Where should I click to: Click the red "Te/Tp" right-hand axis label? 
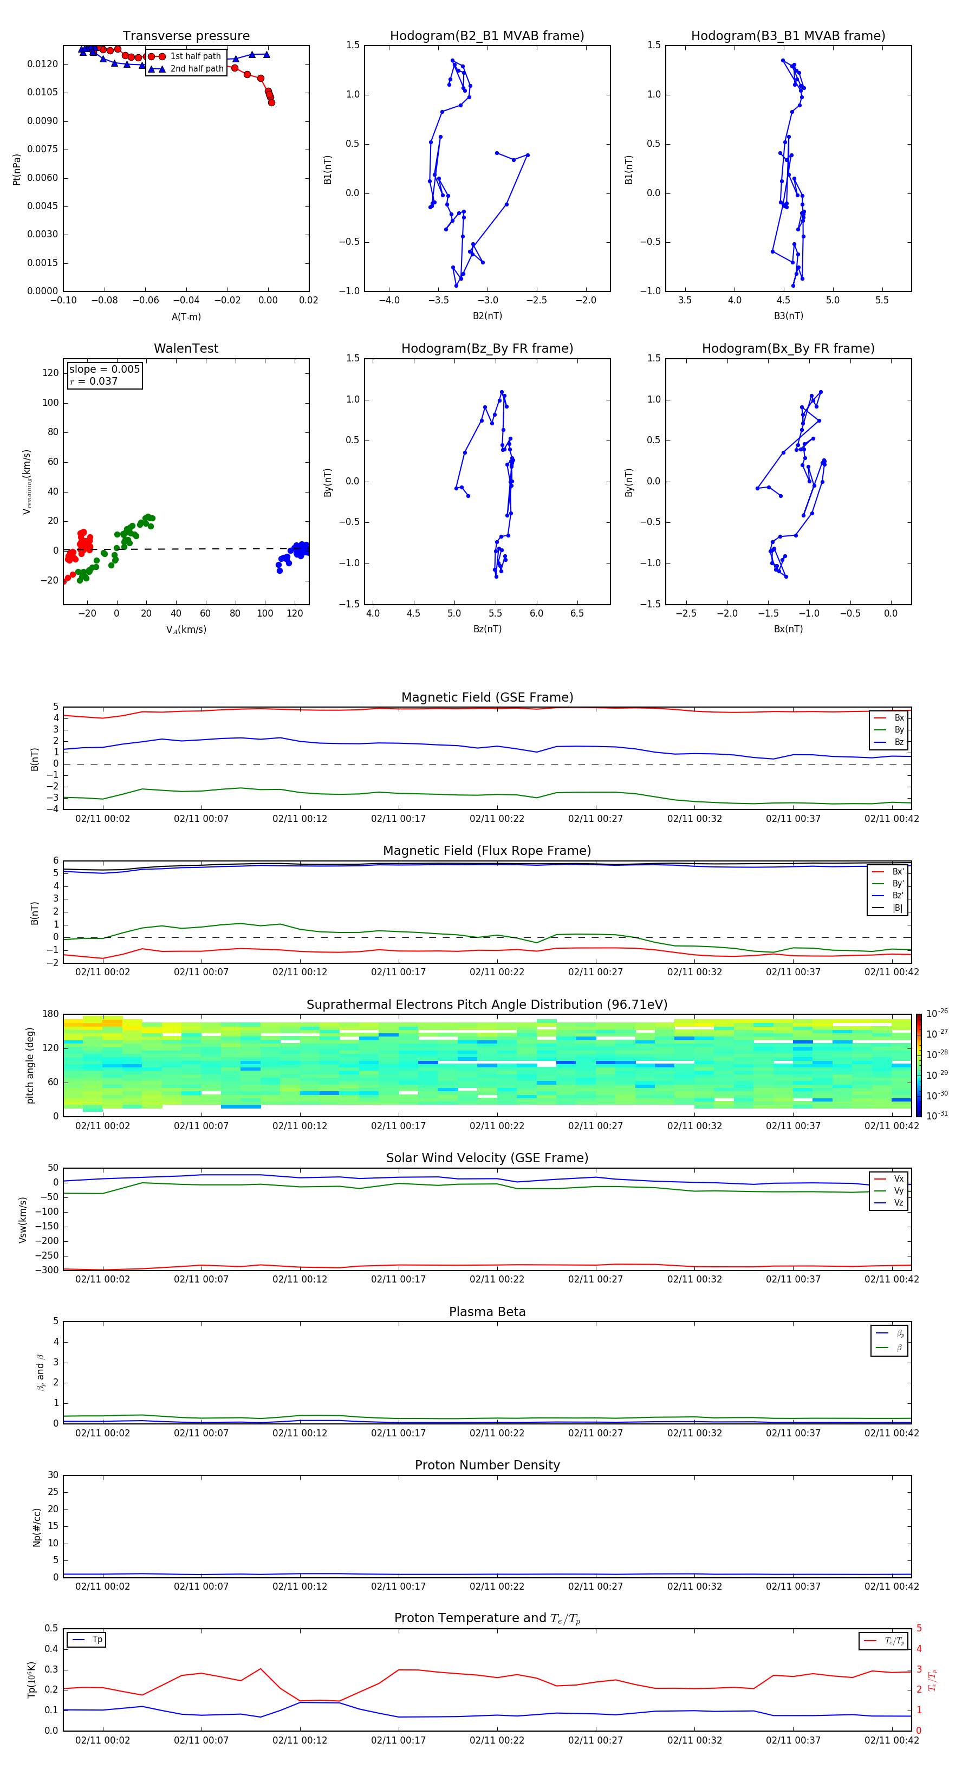point(932,1680)
